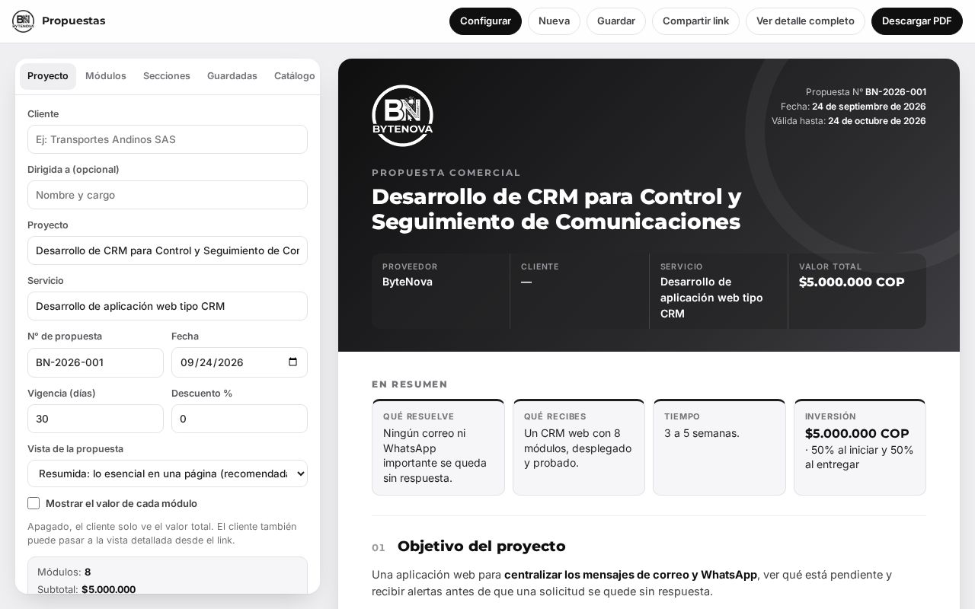Image resolution: width=975 pixels, height=609 pixels.
Task: Click the 'Dirigida a (opcional)' input field
Action: [168, 195]
